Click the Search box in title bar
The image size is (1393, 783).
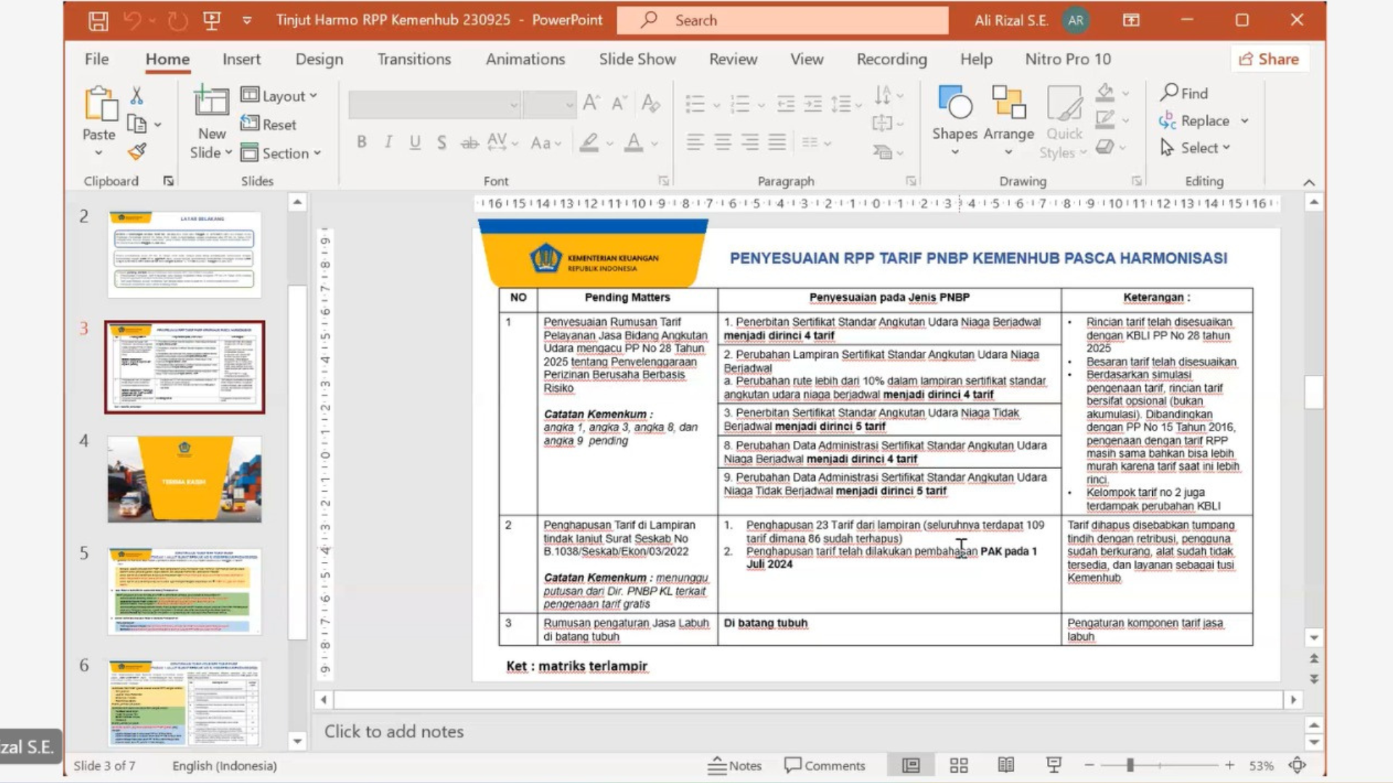pos(783,20)
